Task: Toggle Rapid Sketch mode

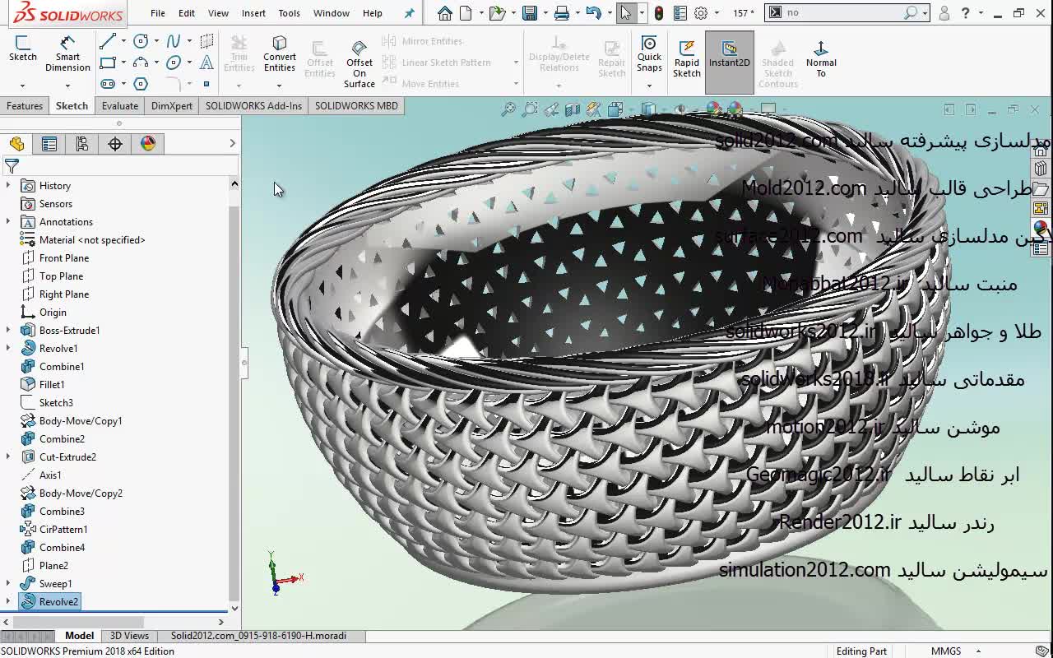Action: [687, 58]
